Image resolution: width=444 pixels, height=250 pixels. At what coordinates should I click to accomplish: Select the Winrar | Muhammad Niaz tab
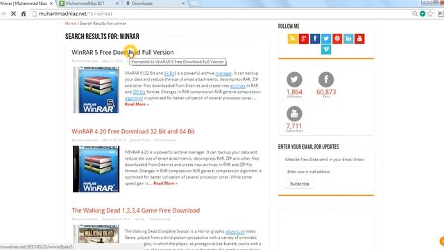[27, 3]
